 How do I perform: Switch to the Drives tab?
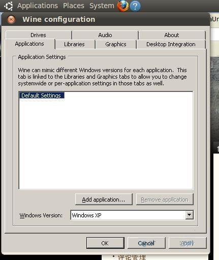[39, 35]
